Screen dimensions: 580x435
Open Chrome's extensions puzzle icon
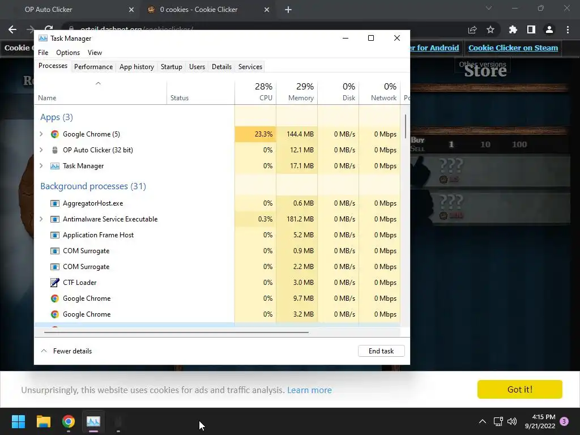pos(513,29)
